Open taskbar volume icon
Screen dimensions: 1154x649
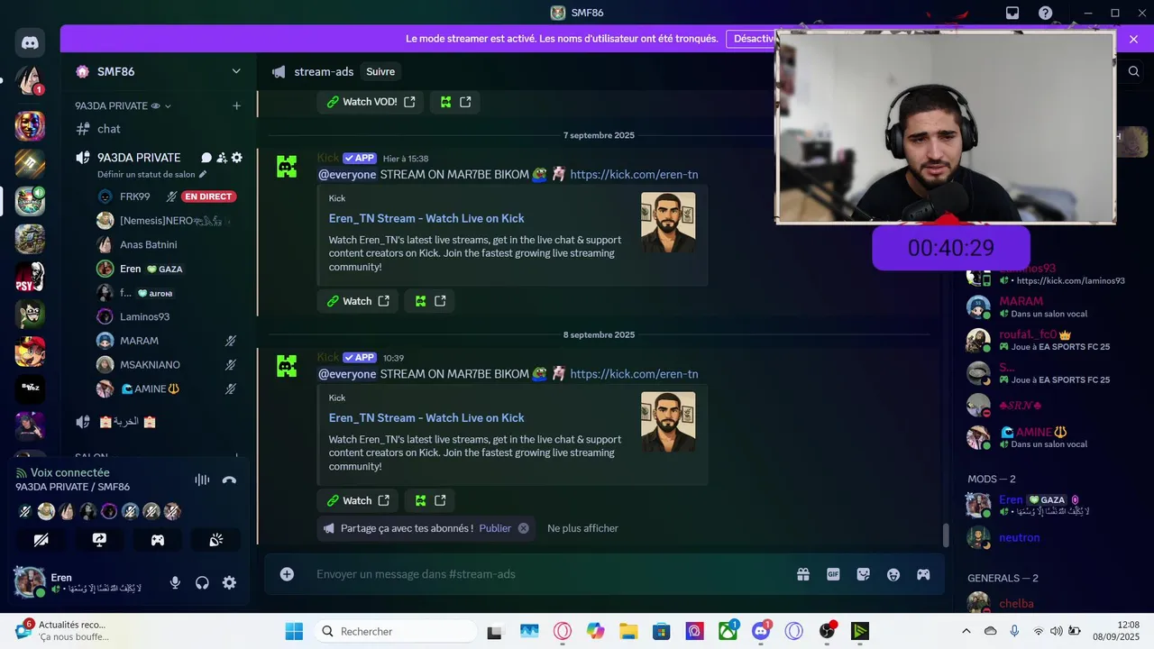pyautogui.click(x=1057, y=631)
